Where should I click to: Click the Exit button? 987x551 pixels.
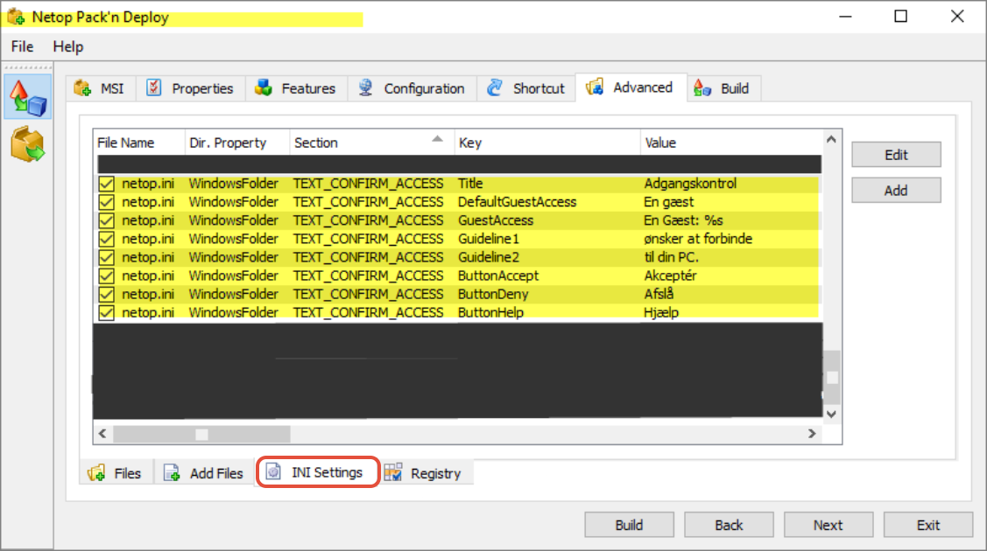coord(927,525)
